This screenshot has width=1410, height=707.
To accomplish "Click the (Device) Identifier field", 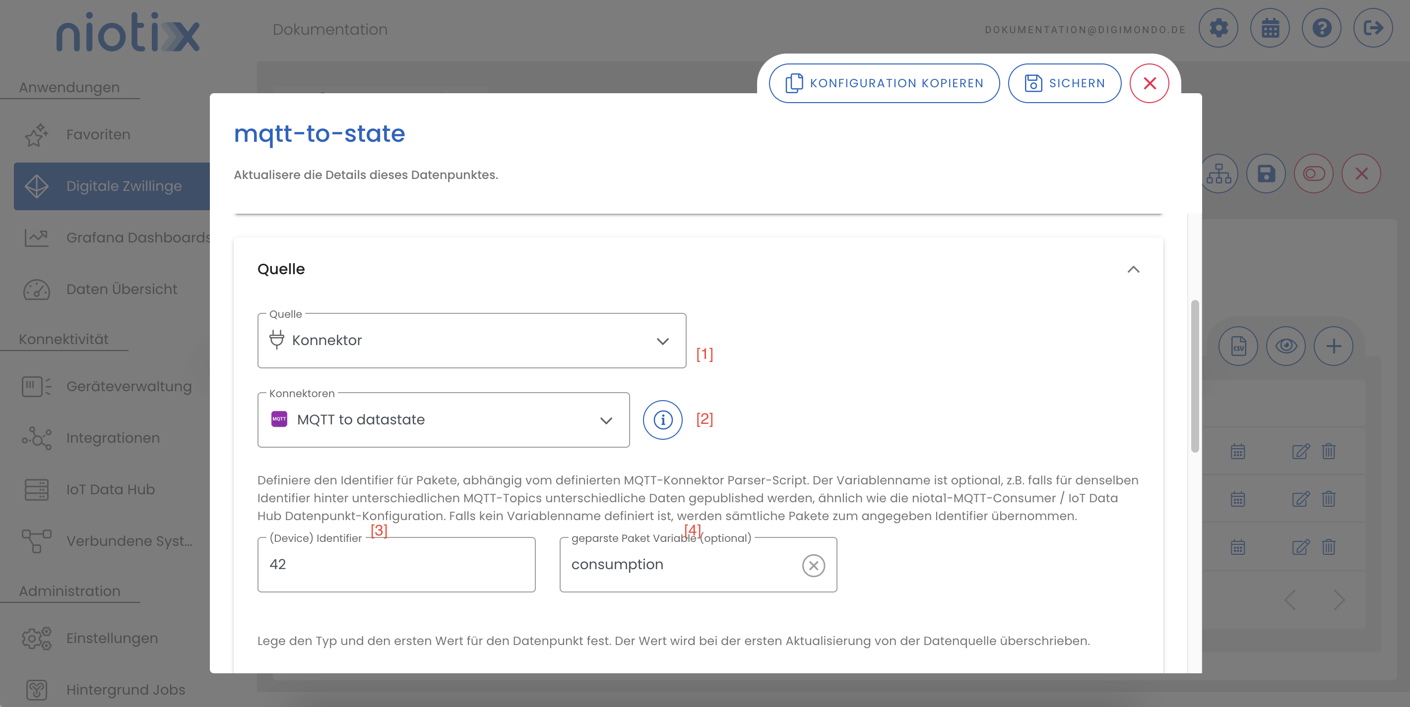I will [396, 565].
